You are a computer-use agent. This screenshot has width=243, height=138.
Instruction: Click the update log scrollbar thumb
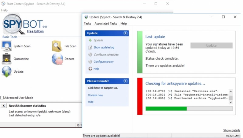231,98
